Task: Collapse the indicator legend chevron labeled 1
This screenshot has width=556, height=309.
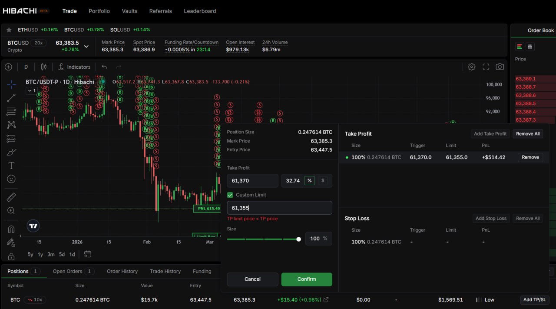Action: click(32, 90)
